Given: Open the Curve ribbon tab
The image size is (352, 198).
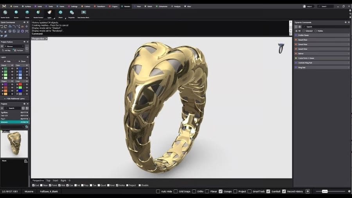Looking at the screenshot, I should pos(14,6).
